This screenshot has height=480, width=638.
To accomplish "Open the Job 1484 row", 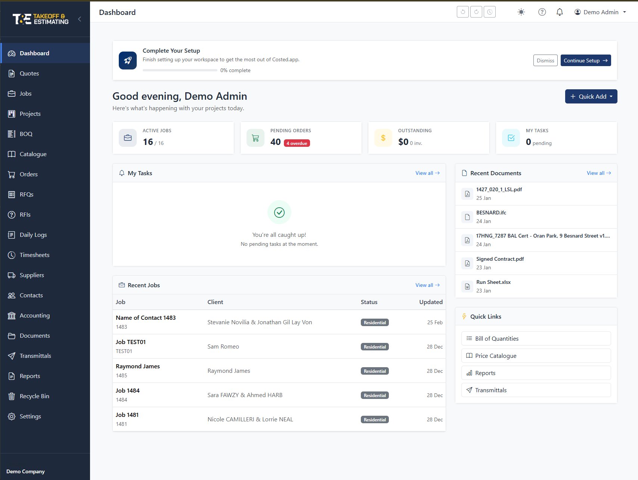I will (x=279, y=395).
